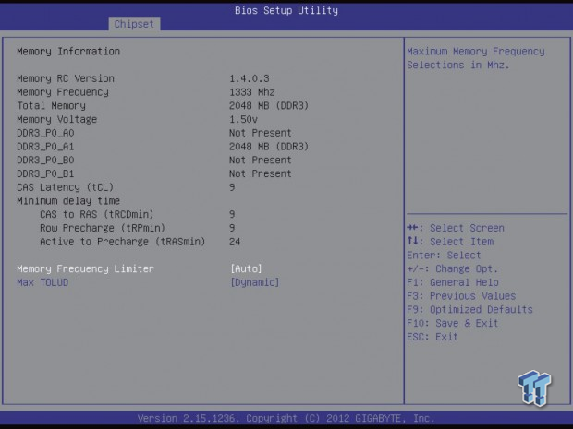Click the F10: Save & Exit hint
The height and width of the screenshot is (429, 573).
coord(453,323)
